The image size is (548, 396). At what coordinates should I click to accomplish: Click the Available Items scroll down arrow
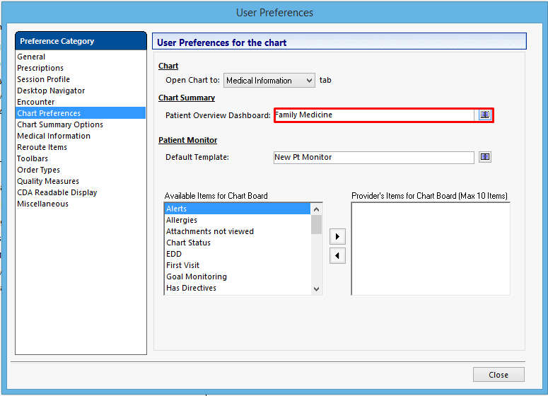click(x=316, y=289)
